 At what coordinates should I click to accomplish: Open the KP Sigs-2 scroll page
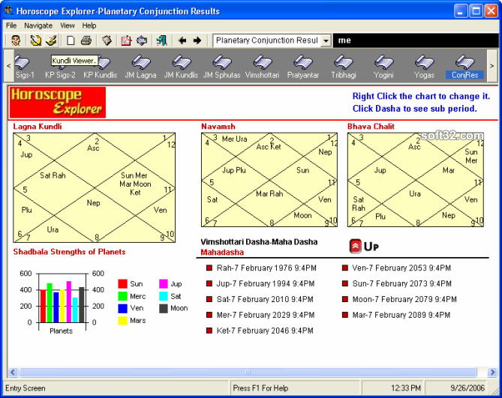click(x=60, y=67)
